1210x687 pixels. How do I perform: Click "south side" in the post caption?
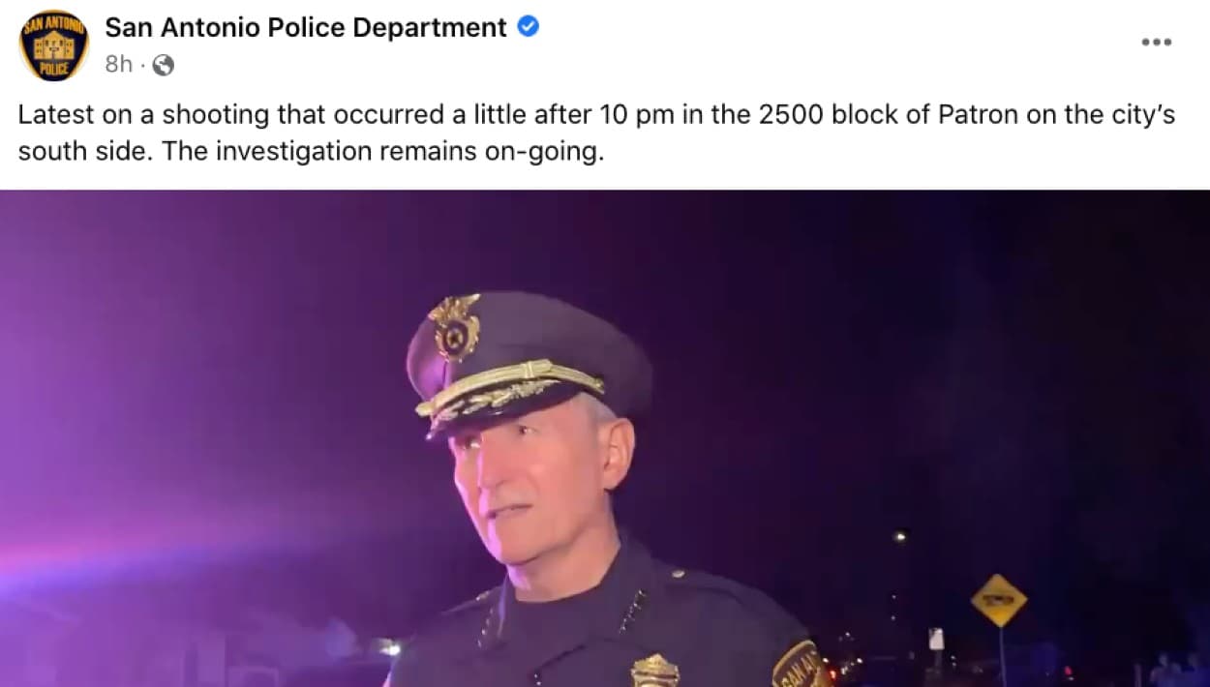coord(79,153)
